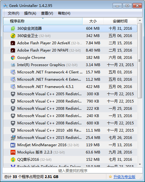
Task: Select Microsoft .NET Framework 4.5.1 entry
Action: (x=45, y=87)
